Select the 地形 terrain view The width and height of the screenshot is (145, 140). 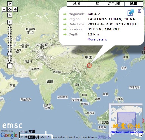tap(134, 4)
